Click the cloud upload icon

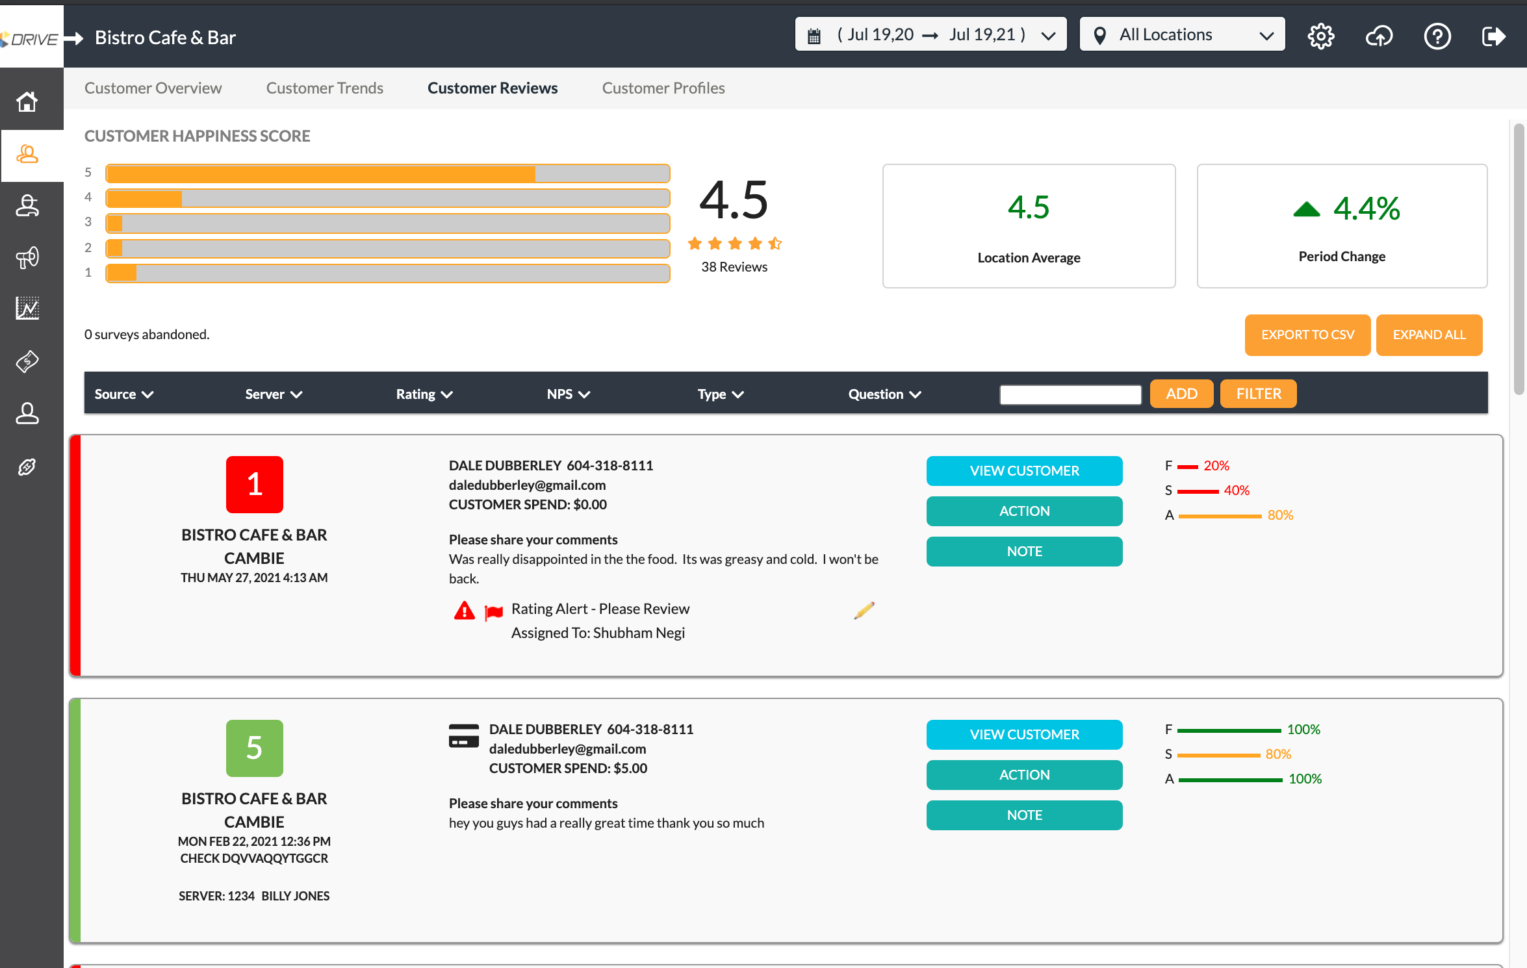1379,36
